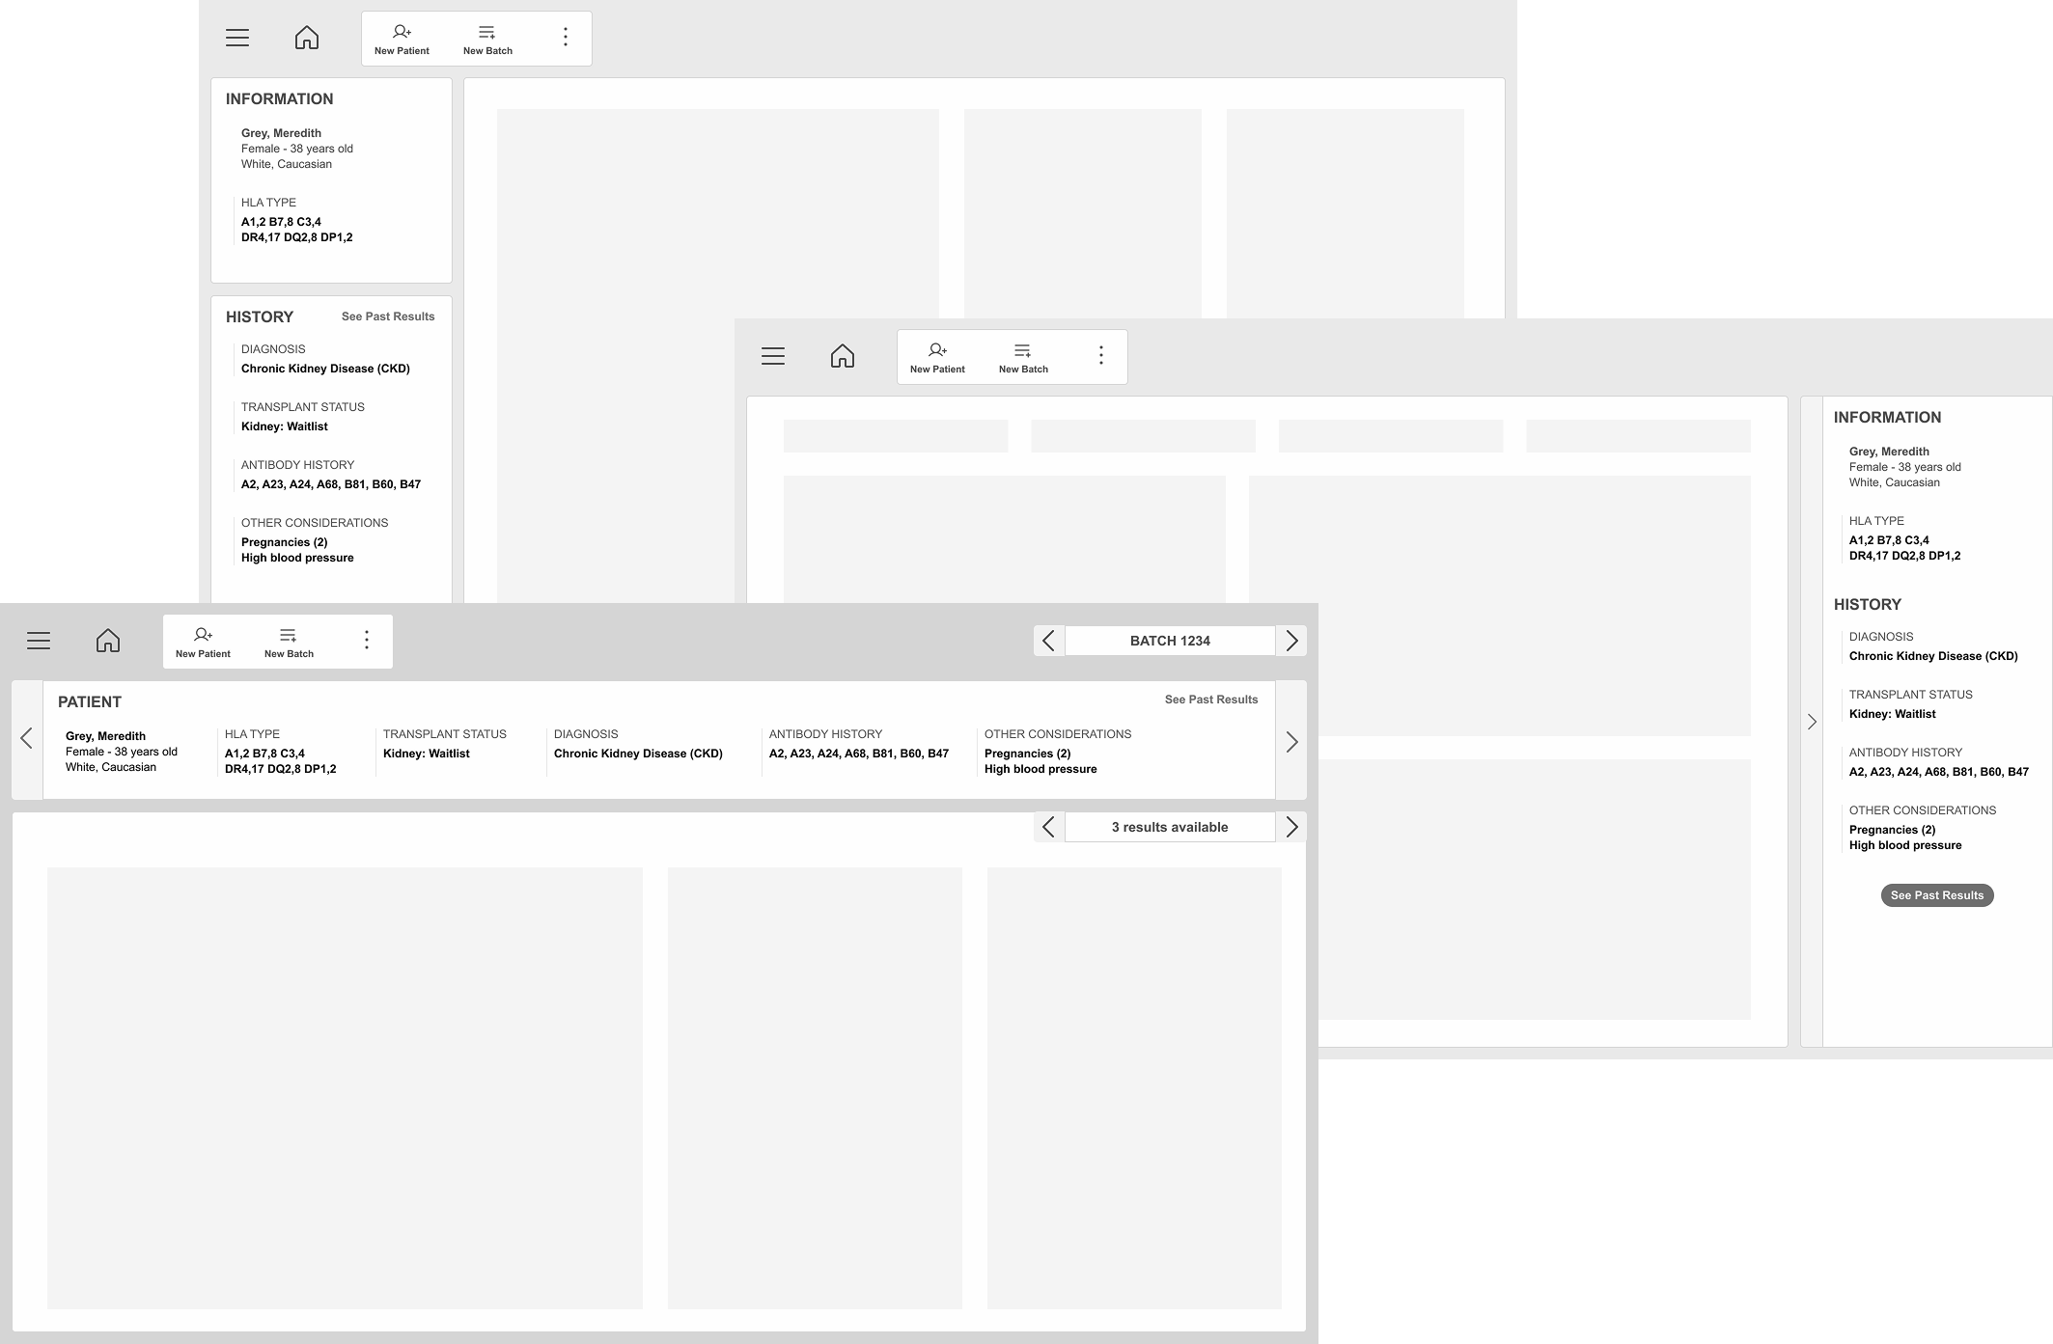2053x1344 pixels.
Task: Collapse the PATIENT panel with left chevron
Action: pos(26,737)
